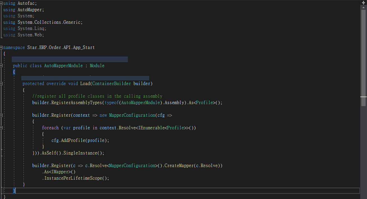
Task: Click the editor split-window handle icon
Action: (x=364, y=3)
